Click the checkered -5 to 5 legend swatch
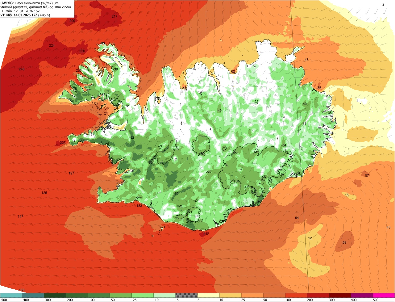This screenshot has width=395, height=302. (x=186, y=295)
